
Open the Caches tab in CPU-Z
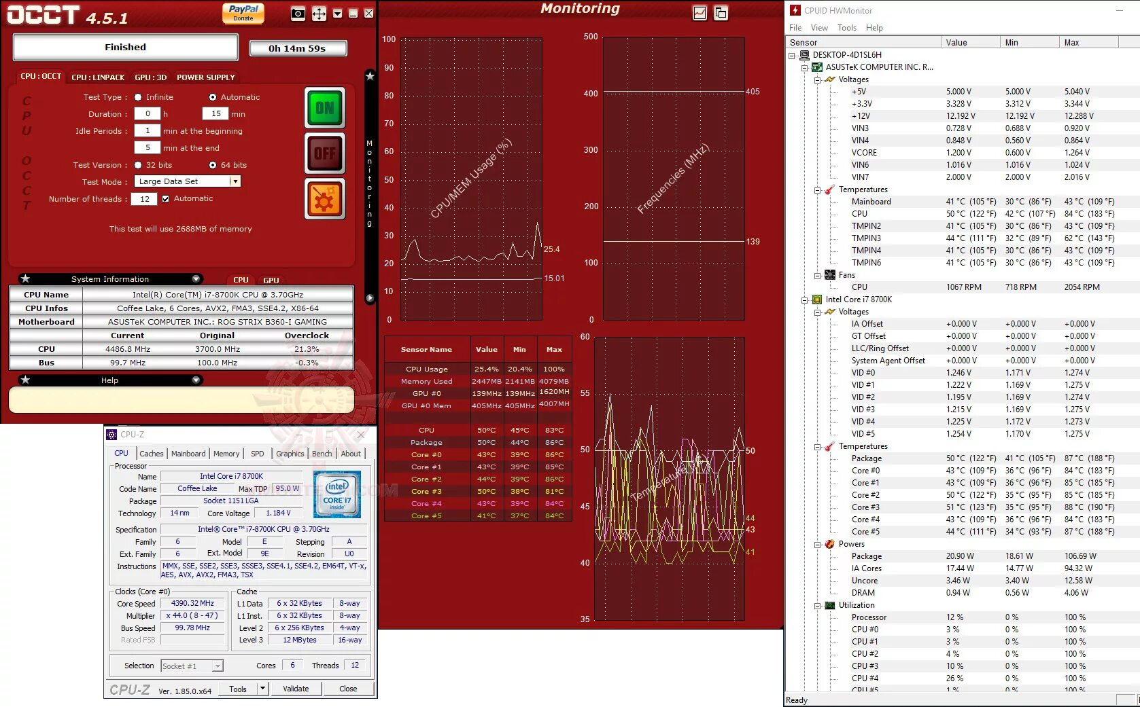(x=152, y=454)
